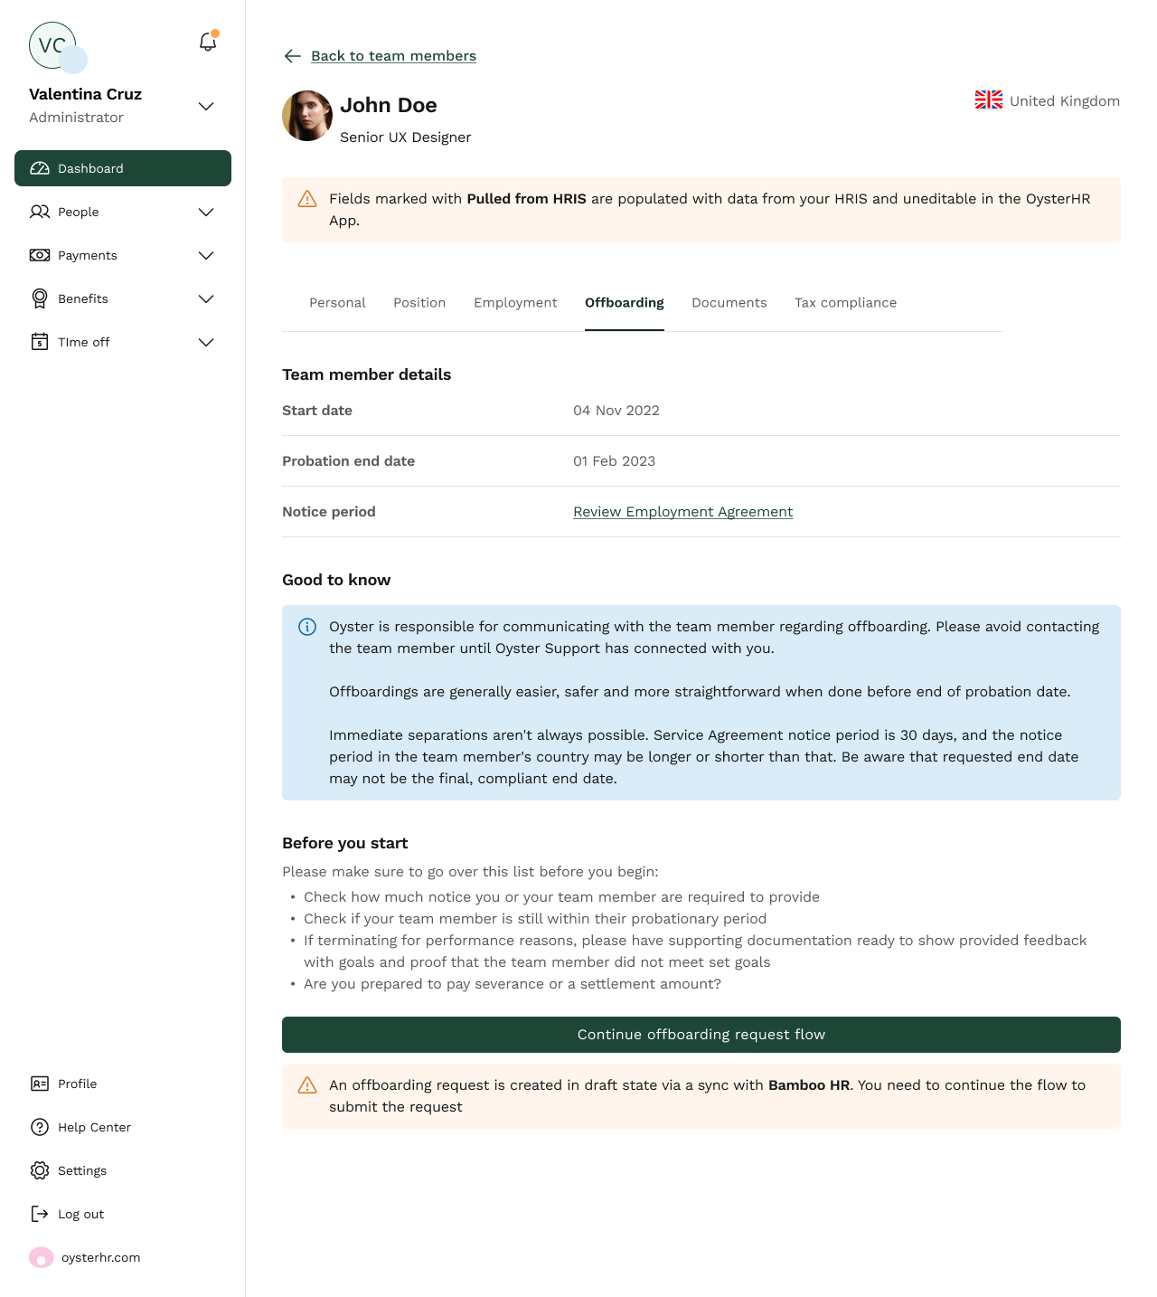1157x1297 pixels.
Task: Click the Settings gear icon
Action: (x=40, y=1170)
